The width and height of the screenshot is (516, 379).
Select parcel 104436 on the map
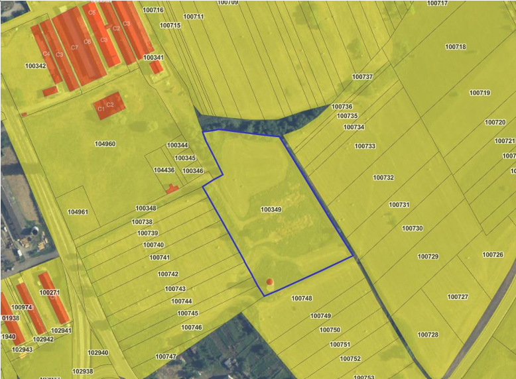point(164,170)
